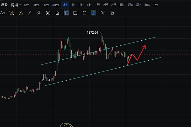This screenshot has height=127, width=191.
Task: Select the 1日 daily timeframe tab
Action: click(x=97, y=5)
